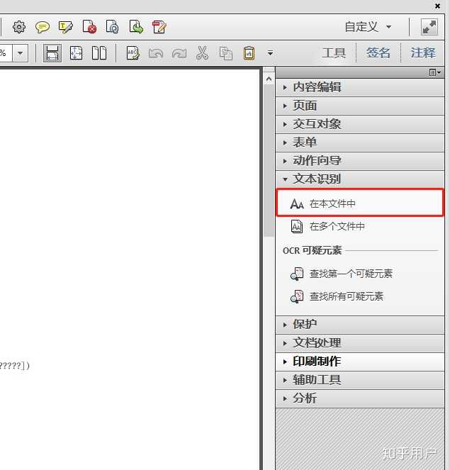Click the copy icon
The height and width of the screenshot is (470, 450).
(225, 53)
